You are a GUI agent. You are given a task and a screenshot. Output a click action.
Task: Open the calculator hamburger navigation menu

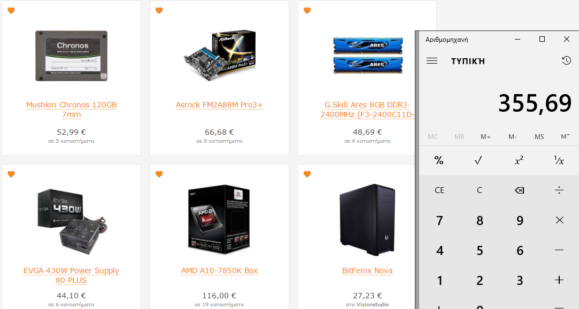point(431,61)
